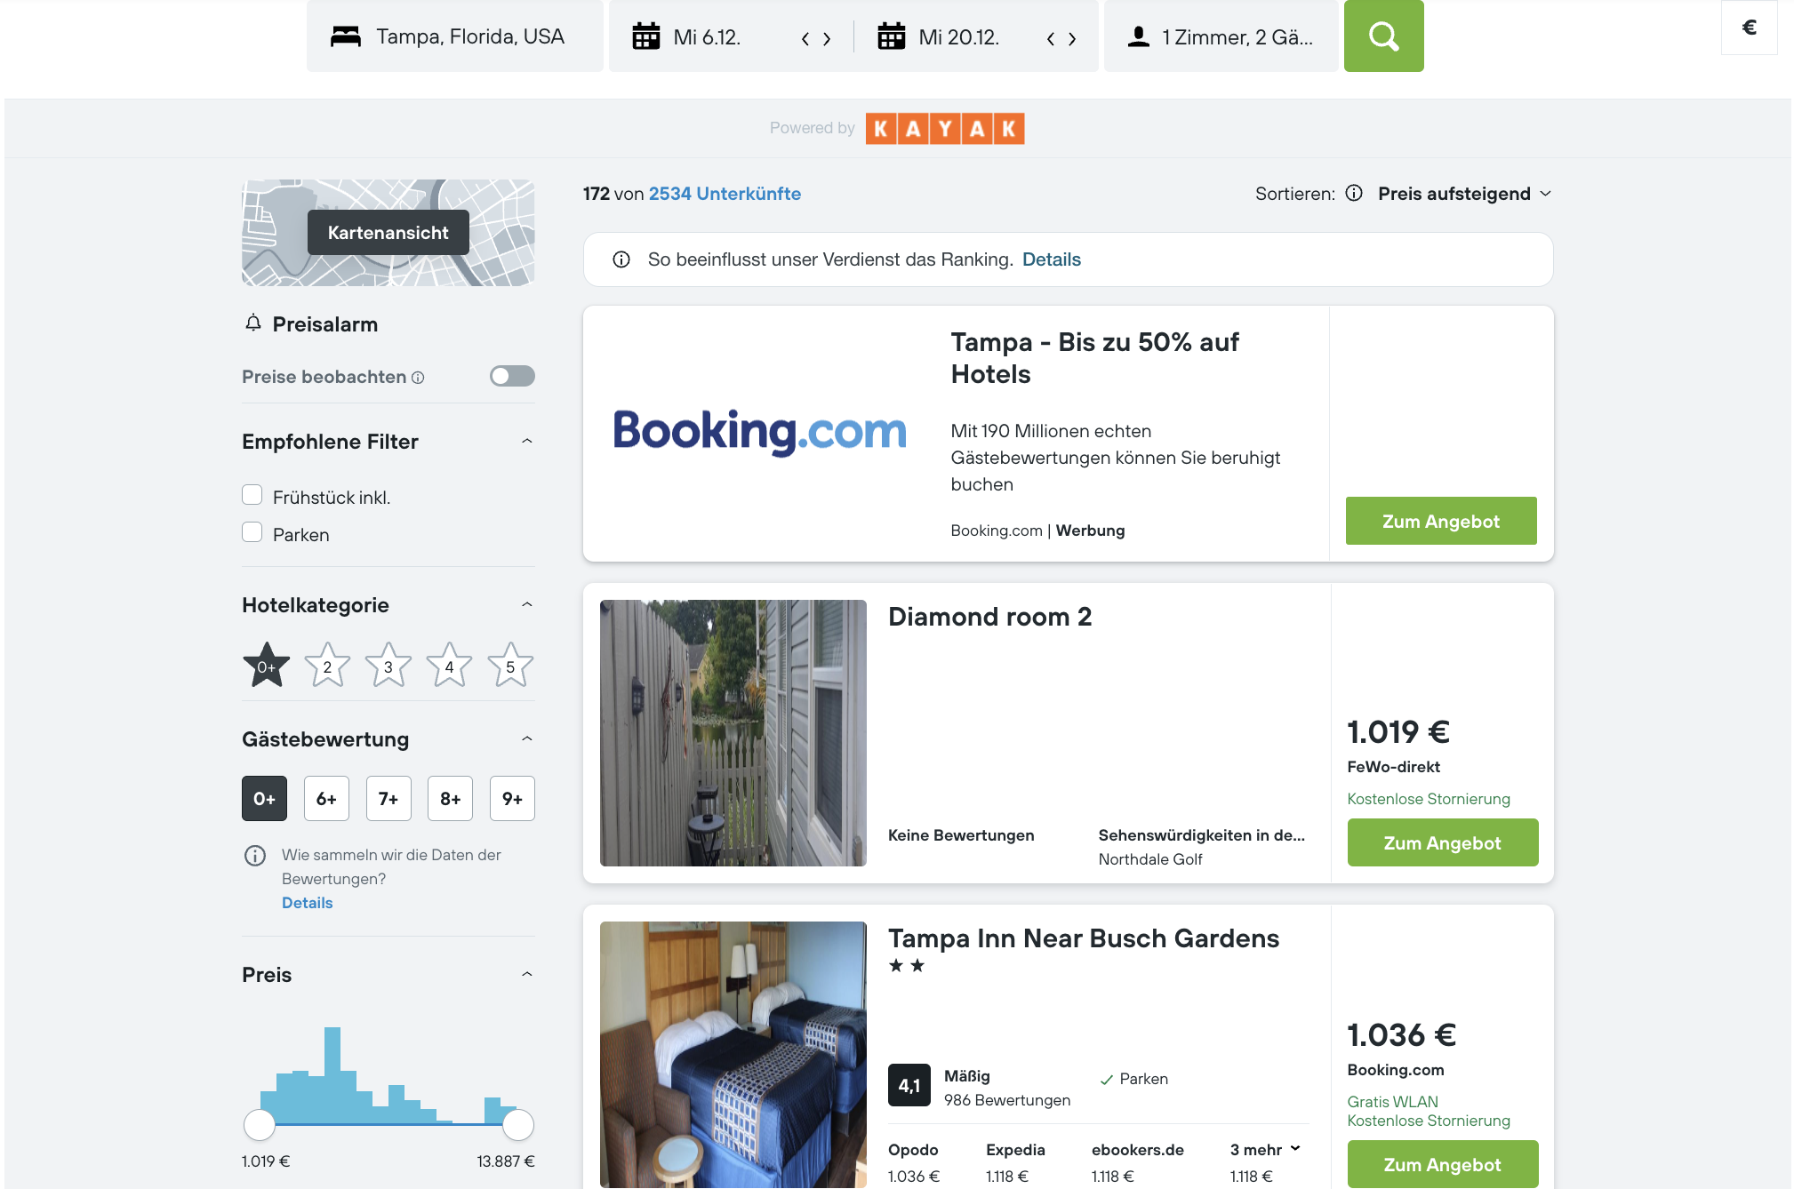Click the green search magnifier button
The image size is (1794, 1189).
(x=1383, y=36)
